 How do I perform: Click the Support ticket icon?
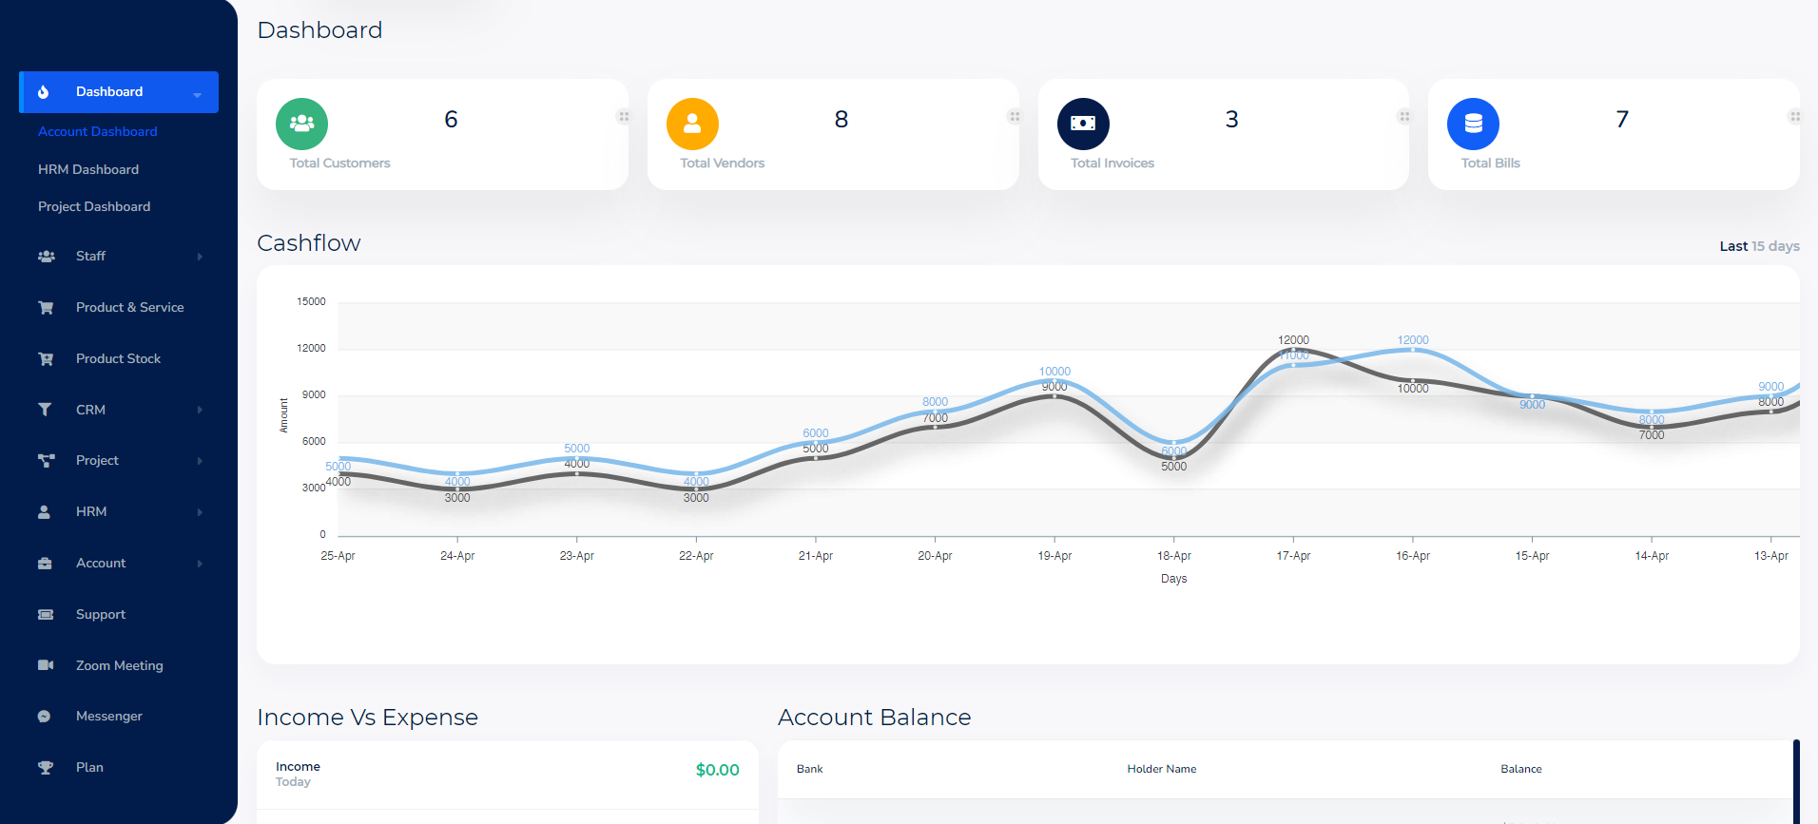pyautogui.click(x=46, y=615)
